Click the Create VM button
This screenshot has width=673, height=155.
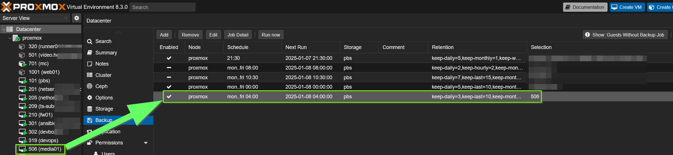[627, 7]
